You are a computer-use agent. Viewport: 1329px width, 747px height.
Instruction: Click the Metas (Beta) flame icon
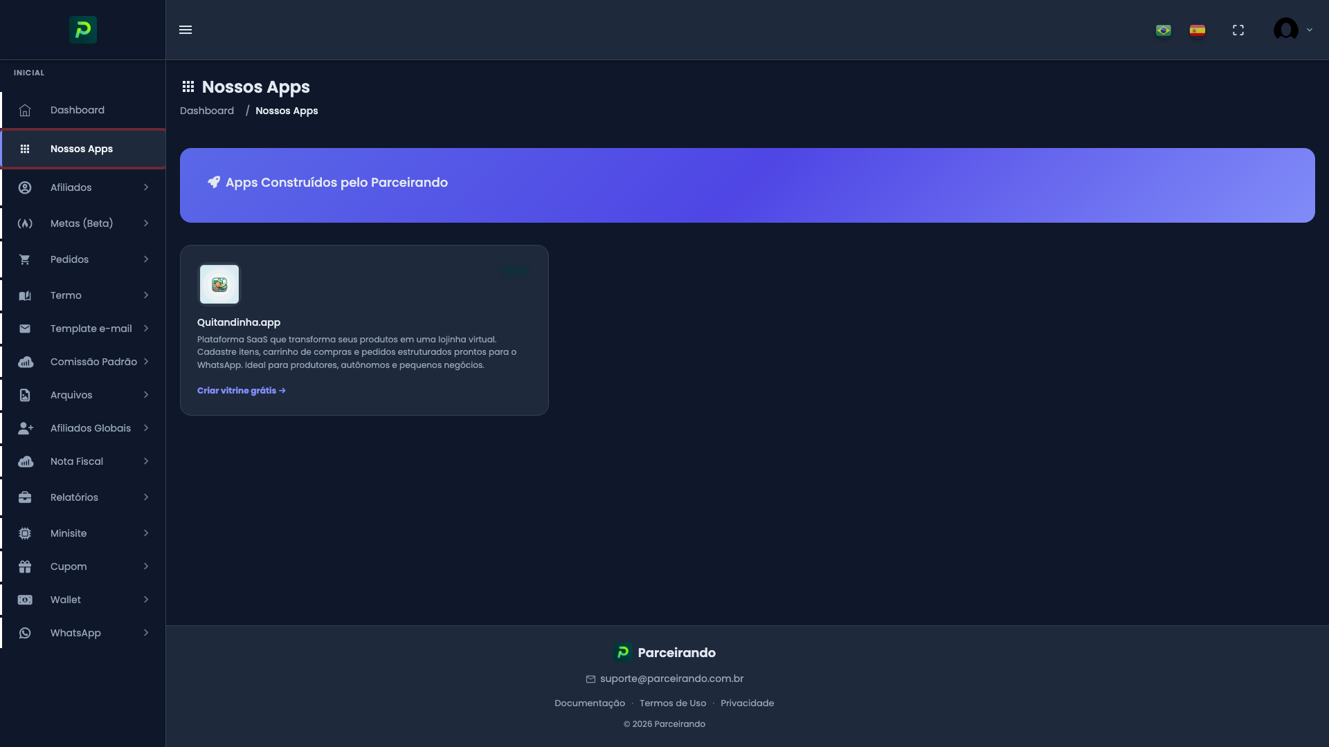tap(25, 223)
